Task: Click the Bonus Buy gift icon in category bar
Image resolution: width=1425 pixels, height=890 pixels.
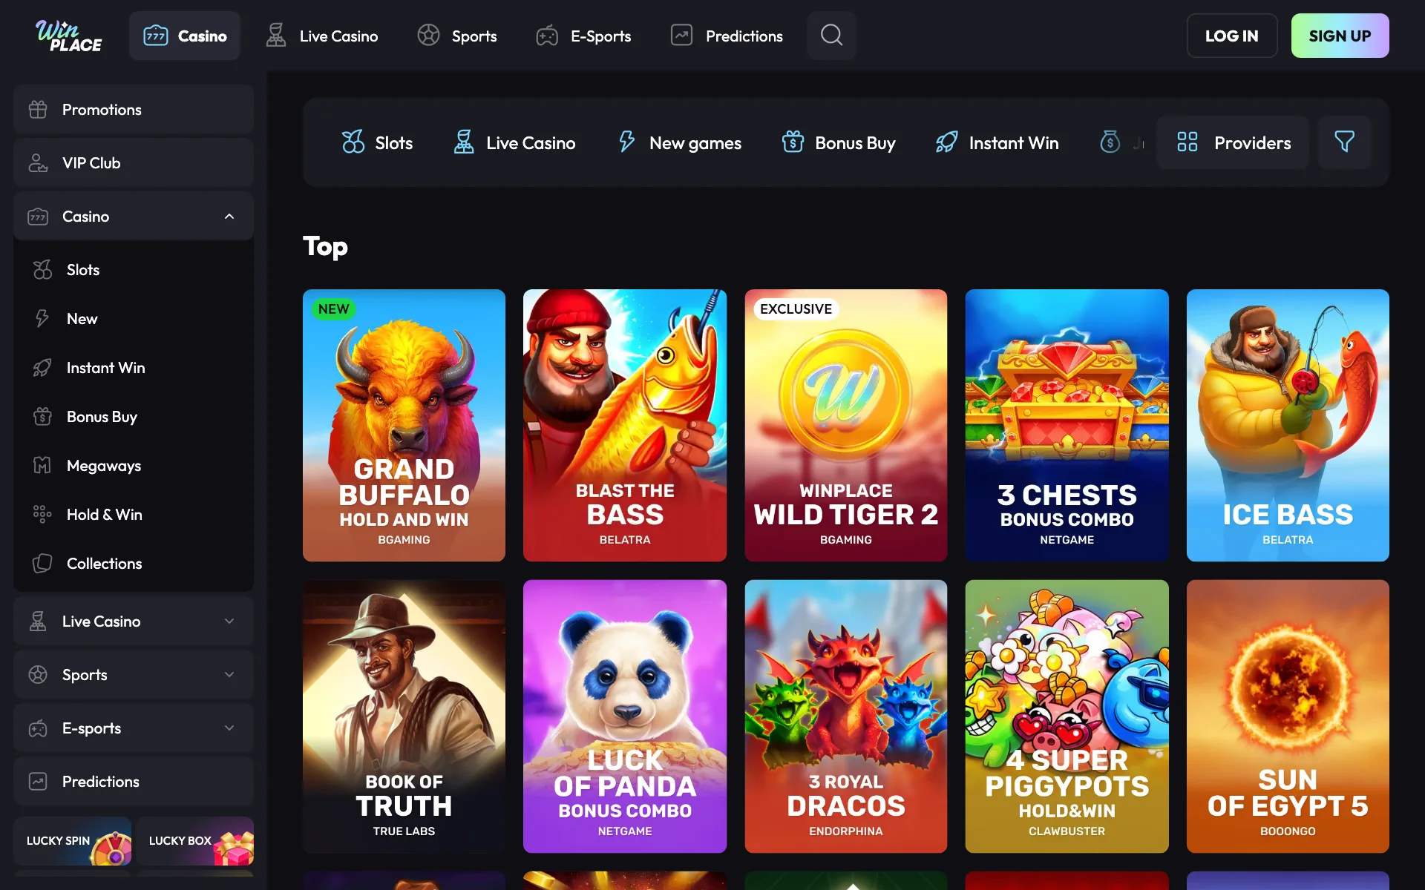Action: pyautogui.click(x=793, y=142)
